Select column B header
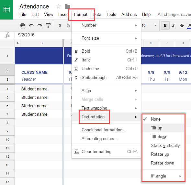The image size is (191, 185). point(41,43)
